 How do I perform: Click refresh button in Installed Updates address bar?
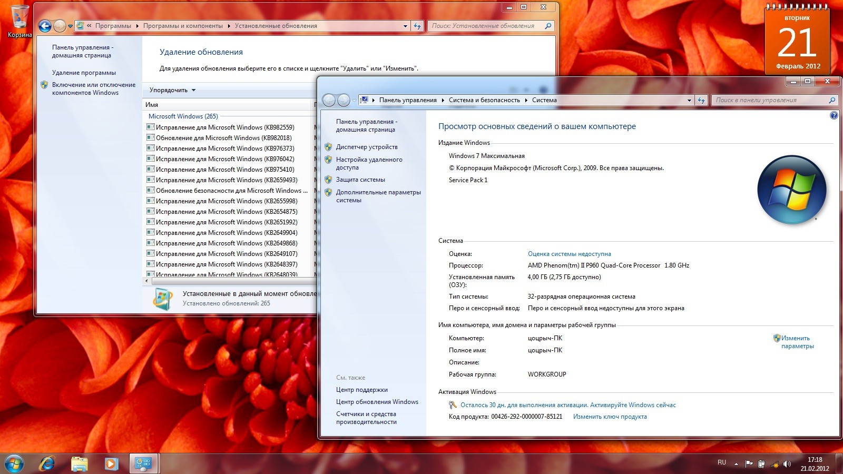(417, 26)
